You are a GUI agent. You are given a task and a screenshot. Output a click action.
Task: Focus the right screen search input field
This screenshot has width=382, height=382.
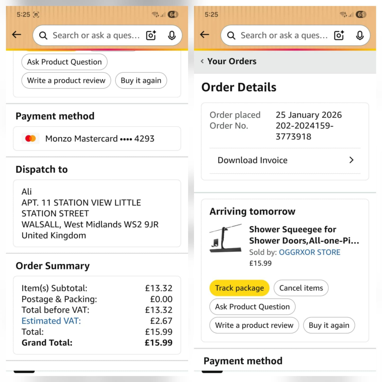283,35
